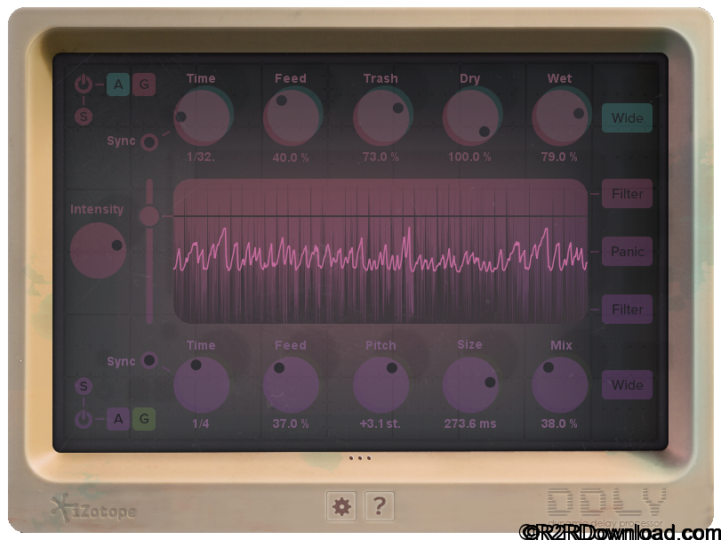This screenshot has height=540, width=721.
Task: Click the Size knob
Action: click(x=470, y=385)
